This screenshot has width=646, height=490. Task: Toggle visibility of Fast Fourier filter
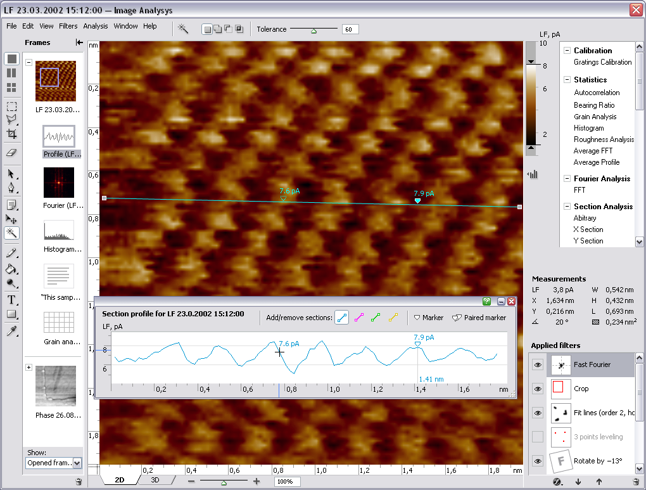538,365
